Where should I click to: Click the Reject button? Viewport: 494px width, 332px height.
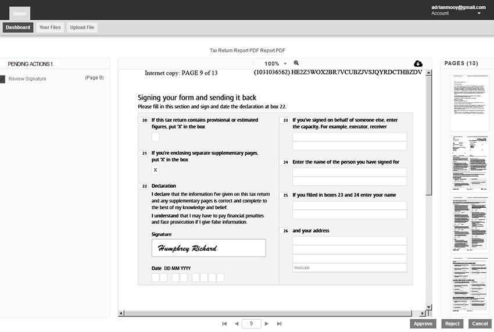coord(452,324)
